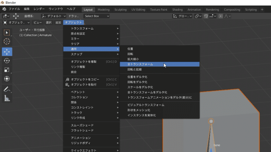Click the highlighted オブジェクト menu
The height and width of the screenshot is (152, 271).
coord(74,23)
